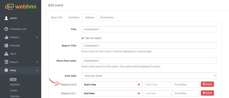Collapse the Setup menu chevron
Image resolution: width=229 pixels, height=98 pixels.
pos(37,70)
